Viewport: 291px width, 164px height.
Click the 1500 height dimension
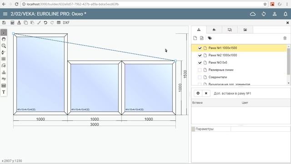(x=185, y=74)
